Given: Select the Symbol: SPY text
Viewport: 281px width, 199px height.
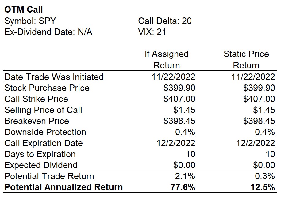Looking at the screenshot, I should tap(30, 21).
